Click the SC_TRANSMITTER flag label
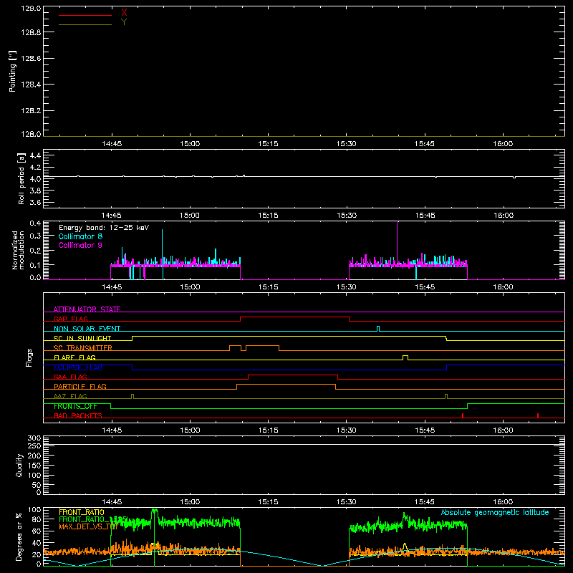573x573 pixels. [83, 348]
